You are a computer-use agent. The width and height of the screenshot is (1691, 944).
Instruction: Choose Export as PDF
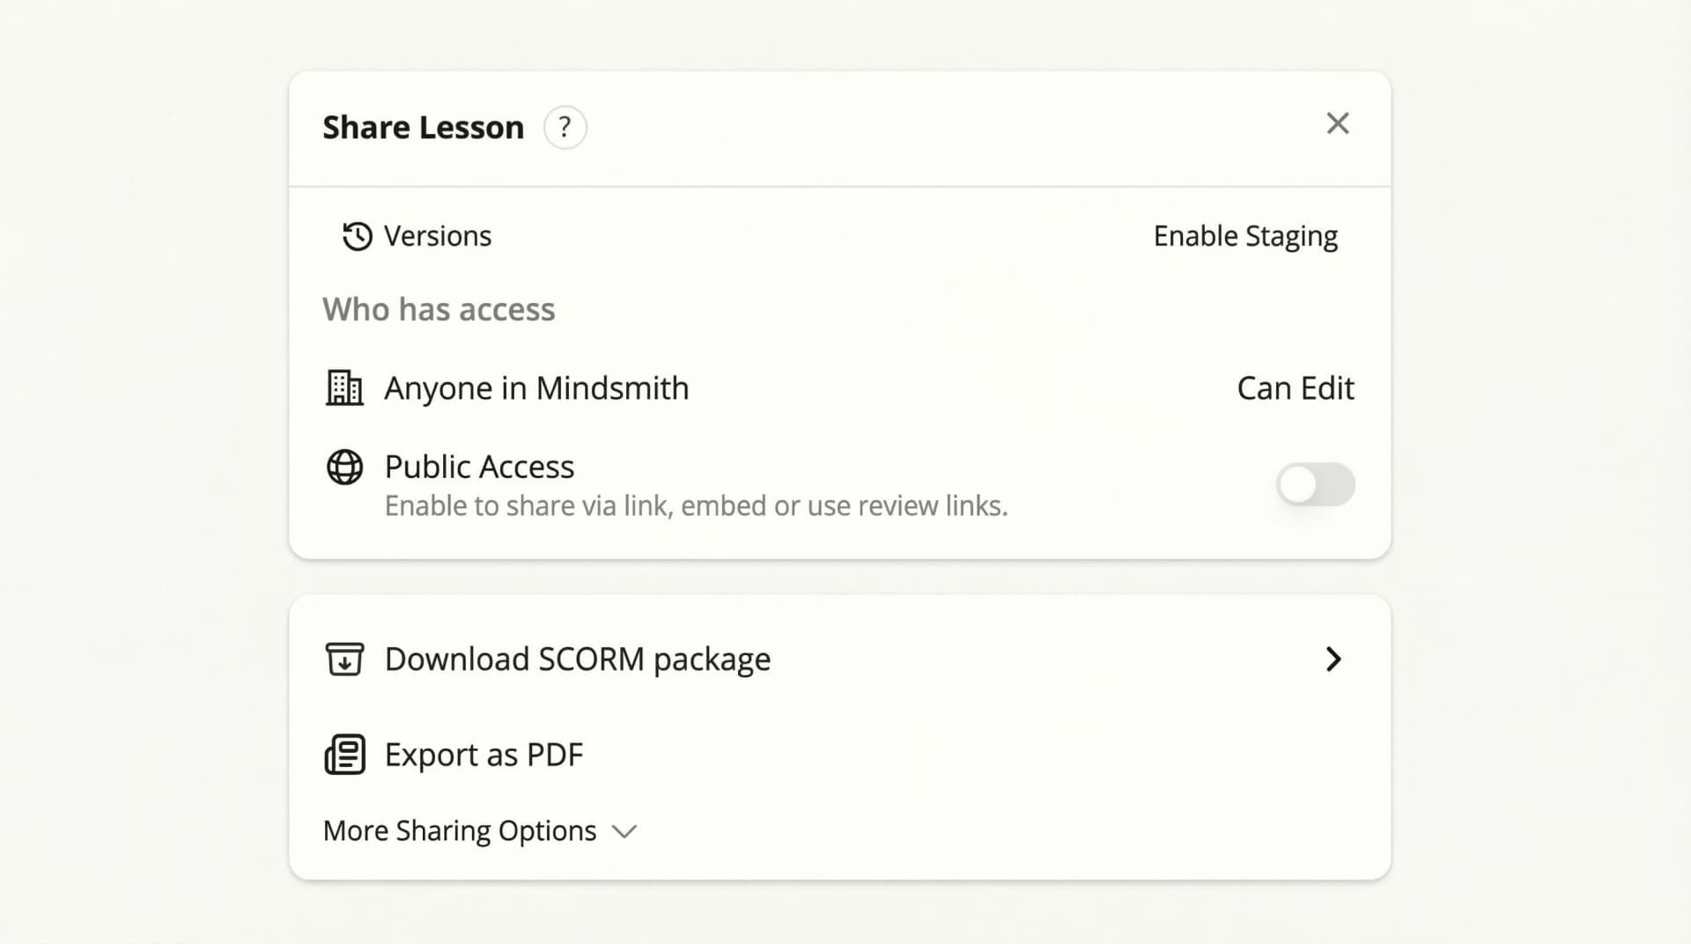click(484, 755)
